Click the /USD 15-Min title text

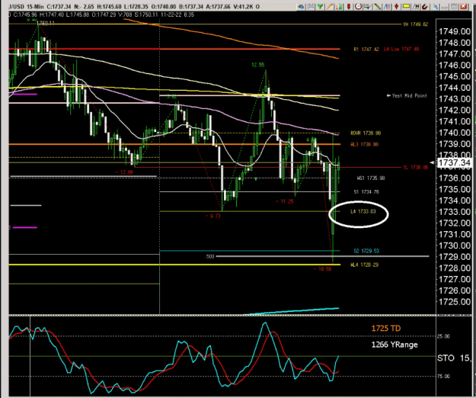click(x=26, y=6)
